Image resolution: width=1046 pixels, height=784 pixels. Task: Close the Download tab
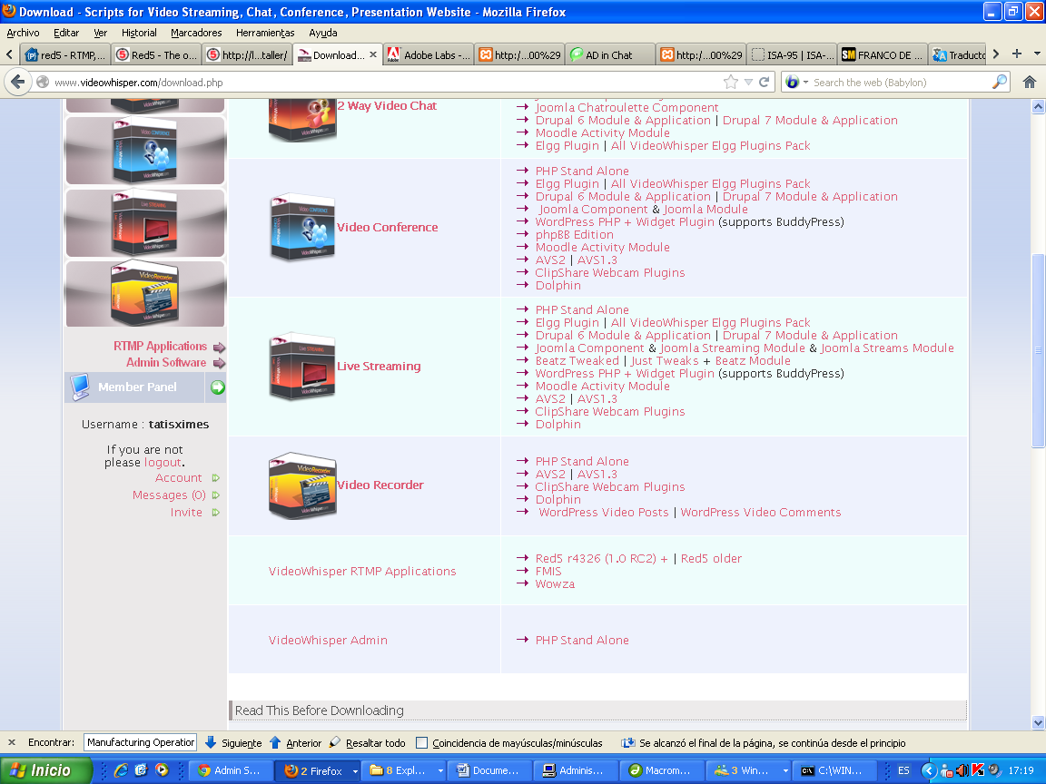click(373, 54)
